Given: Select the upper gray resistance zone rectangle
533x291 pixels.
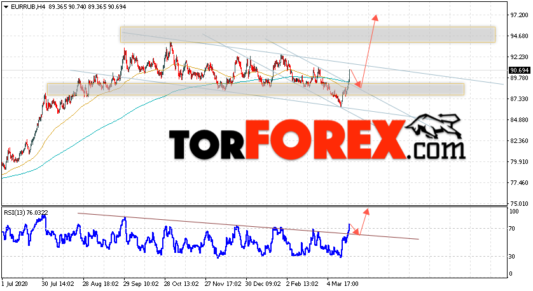Looking at the screenshot, I should 307,34.
